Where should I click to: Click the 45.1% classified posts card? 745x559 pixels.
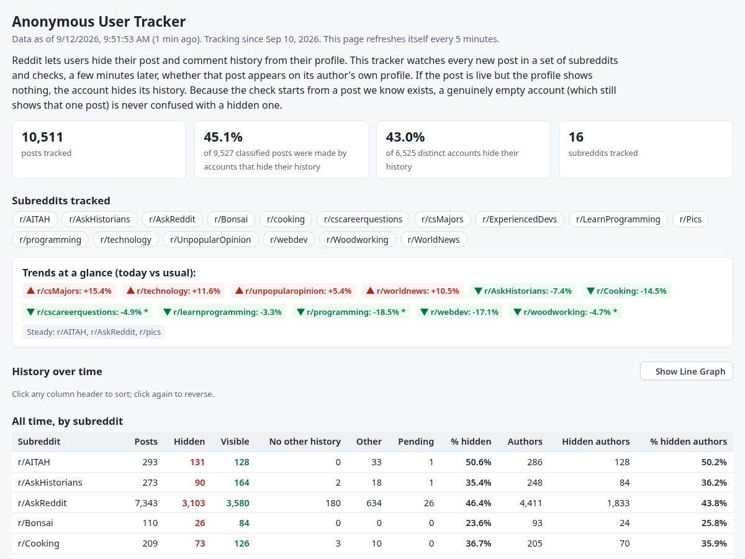click(x=281, y=150)
